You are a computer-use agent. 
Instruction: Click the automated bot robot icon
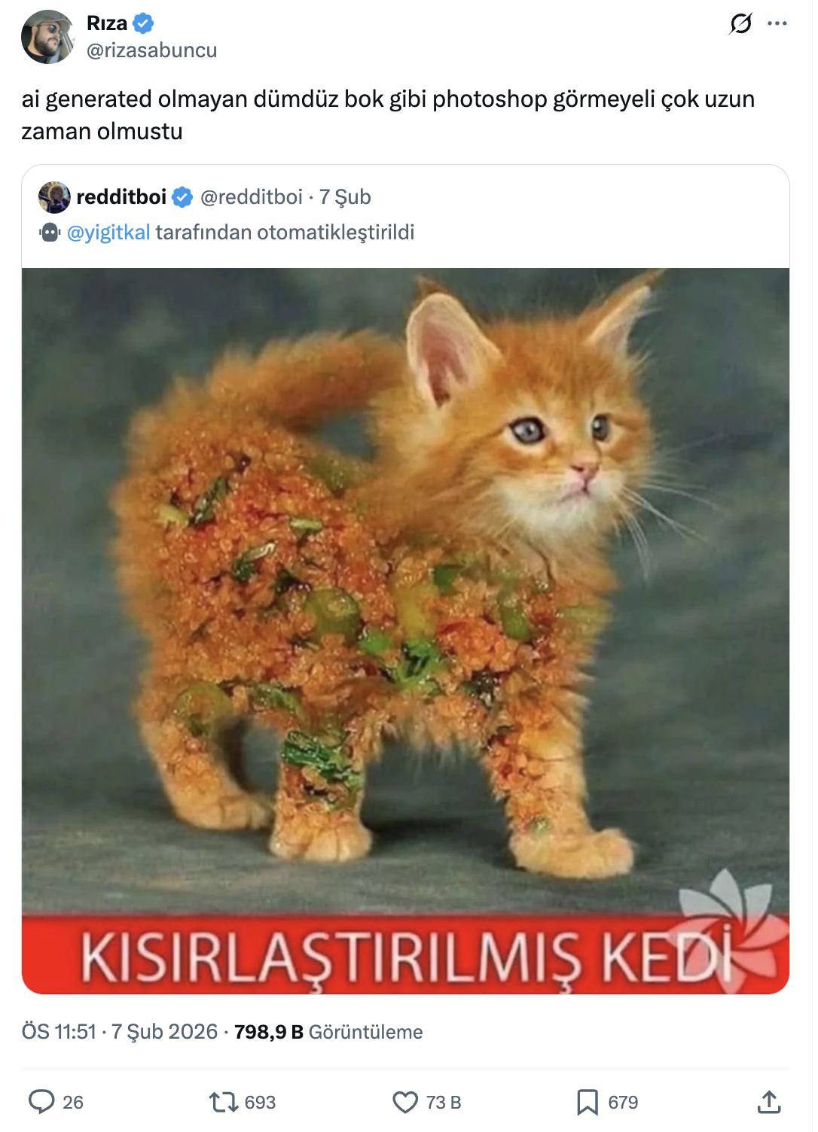(x=50, y=233)
